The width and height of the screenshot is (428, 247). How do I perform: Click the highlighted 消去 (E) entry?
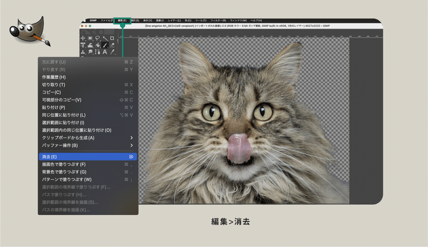[88, 157]
